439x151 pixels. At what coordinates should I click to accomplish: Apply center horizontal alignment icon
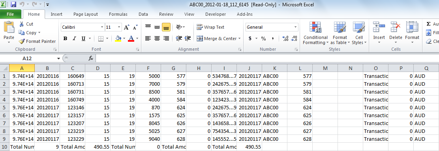pyautogui.click(x=157, y=39)
